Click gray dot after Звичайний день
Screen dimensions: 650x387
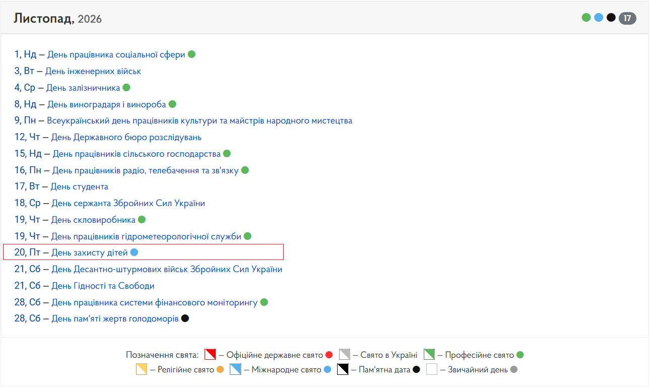[514, 369]
